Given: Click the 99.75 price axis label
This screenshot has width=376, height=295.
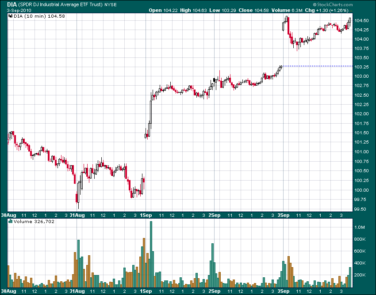Looking at the screenshot, I should click(361, 200).
